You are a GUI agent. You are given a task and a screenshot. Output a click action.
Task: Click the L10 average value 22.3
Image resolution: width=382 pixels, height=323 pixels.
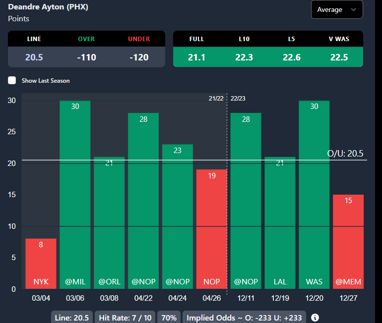point(244,57)
